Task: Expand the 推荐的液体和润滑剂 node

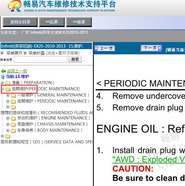Action: click(x=8, y=107)
